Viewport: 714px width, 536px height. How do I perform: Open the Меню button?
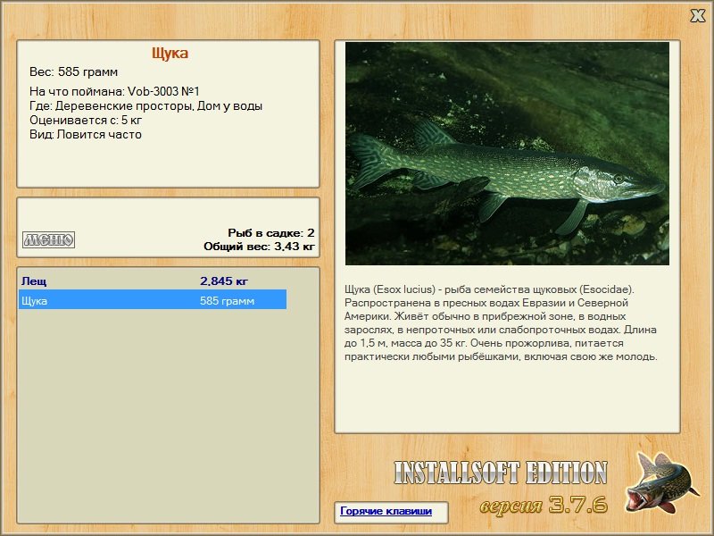pyautogui.click(x=49, y=239)
